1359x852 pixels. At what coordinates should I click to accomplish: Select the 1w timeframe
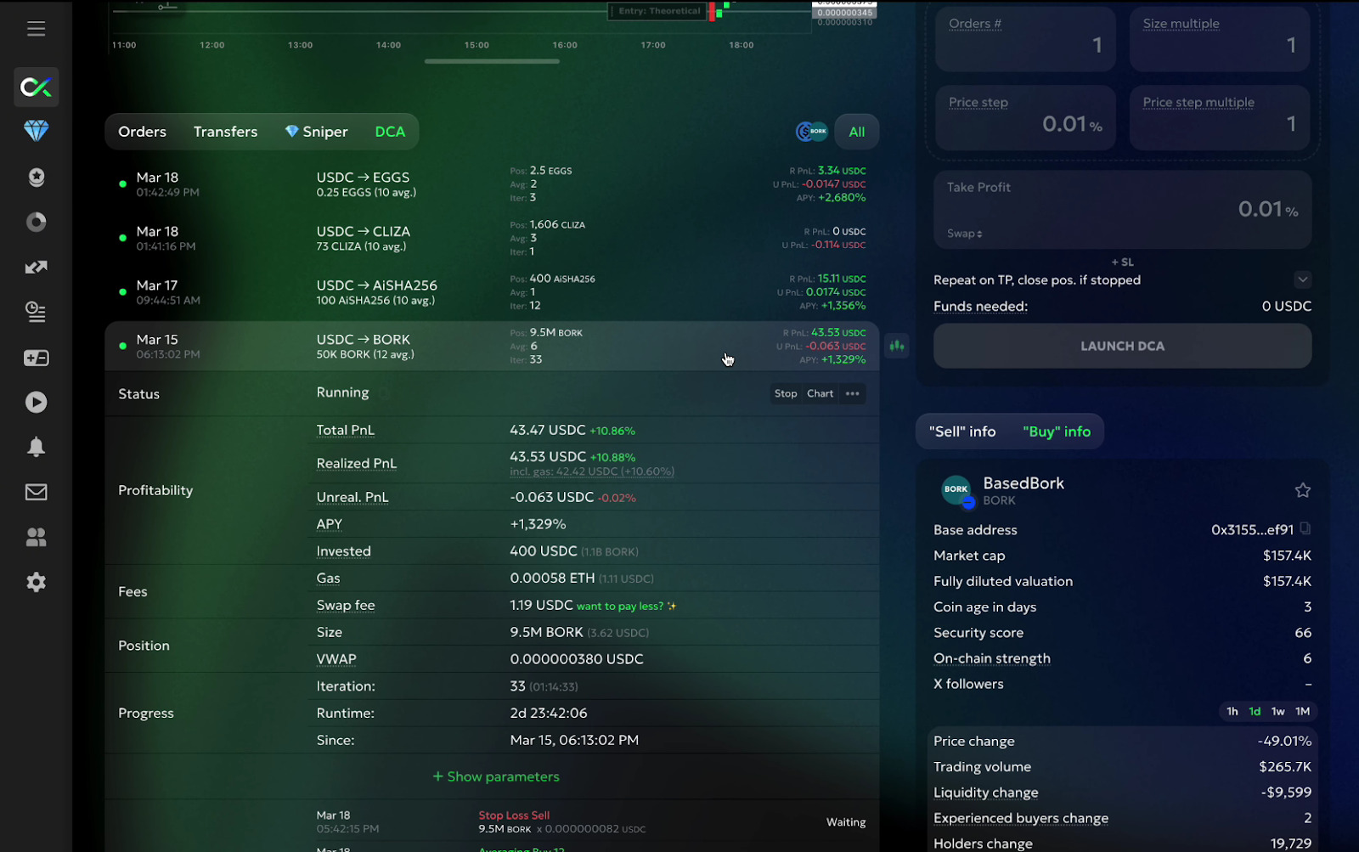click(1277, 711)
